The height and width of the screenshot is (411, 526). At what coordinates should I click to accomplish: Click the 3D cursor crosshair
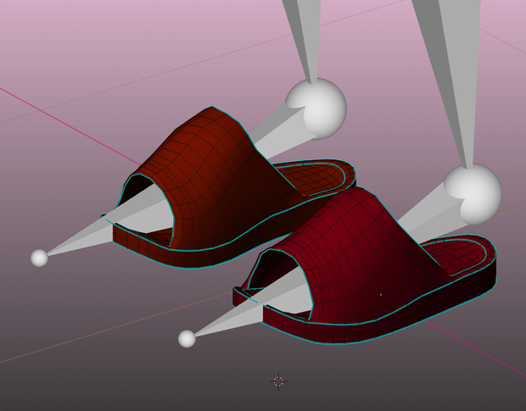coord(278,381)
